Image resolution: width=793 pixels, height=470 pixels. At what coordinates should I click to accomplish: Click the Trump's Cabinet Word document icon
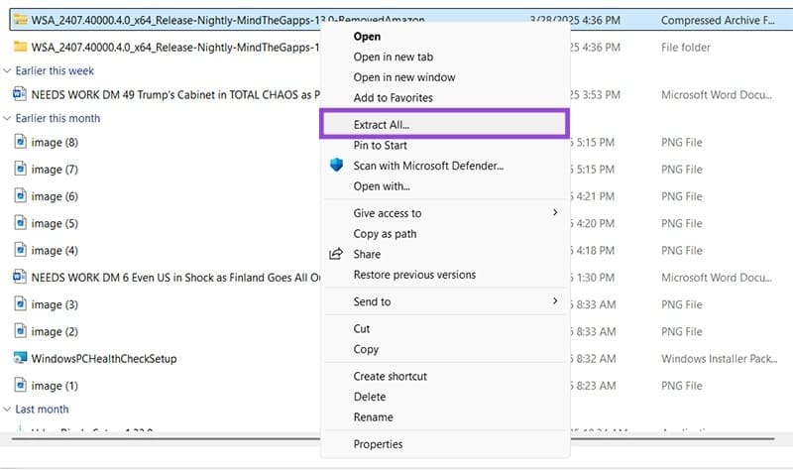(x=20, y=93)
